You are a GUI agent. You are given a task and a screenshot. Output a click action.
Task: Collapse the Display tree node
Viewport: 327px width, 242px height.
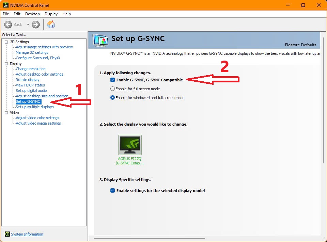pyautogui.click(x=6, y=64)
